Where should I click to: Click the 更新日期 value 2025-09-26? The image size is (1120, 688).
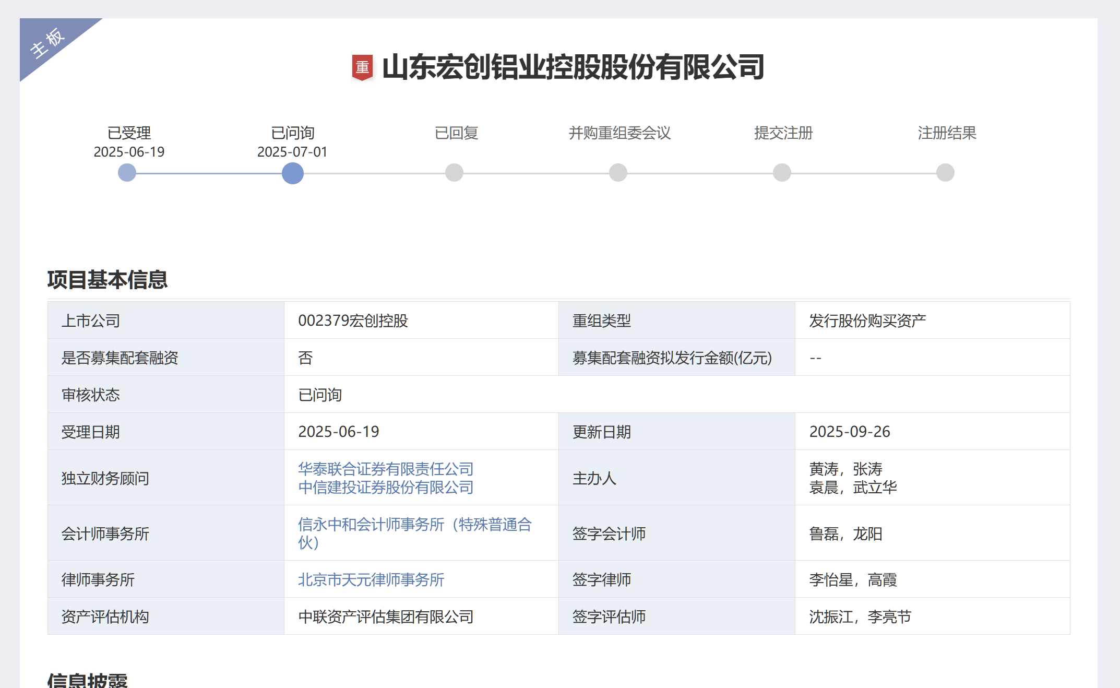850,432
